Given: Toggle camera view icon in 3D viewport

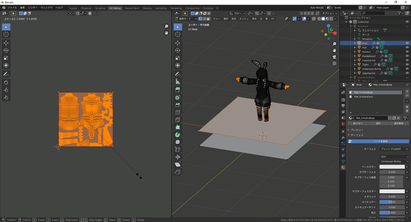Looking at the screenshot, I should (x=334, y=57).
